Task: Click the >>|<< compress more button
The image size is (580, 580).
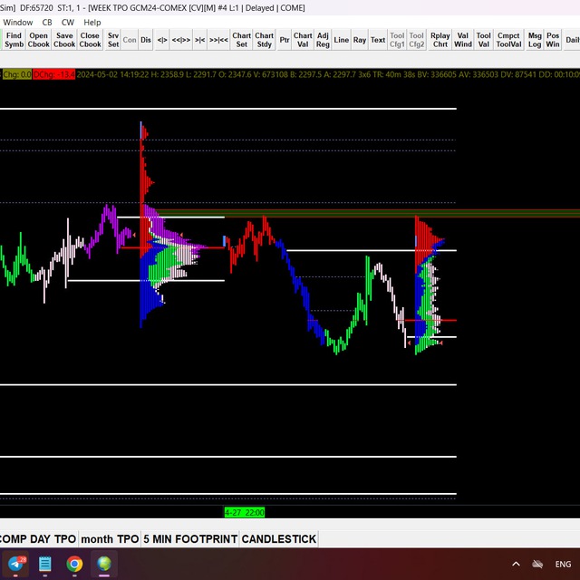Action: (218, 40)
